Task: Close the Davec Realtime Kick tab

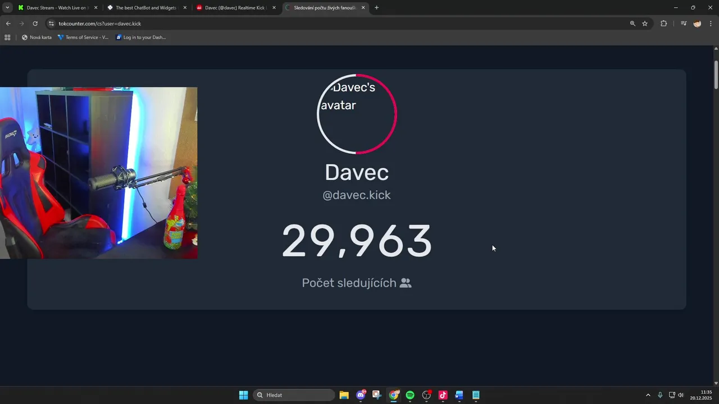Action: pyautogui.click(x=274, y=8)
